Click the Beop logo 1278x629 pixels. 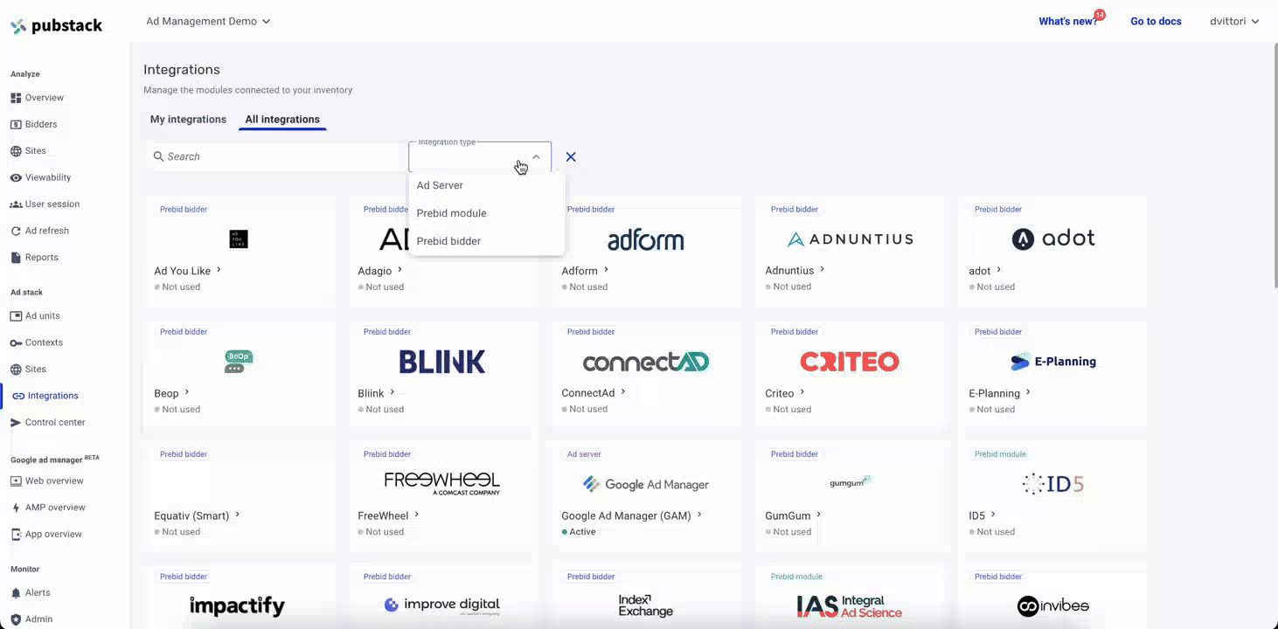pos(239,362)
